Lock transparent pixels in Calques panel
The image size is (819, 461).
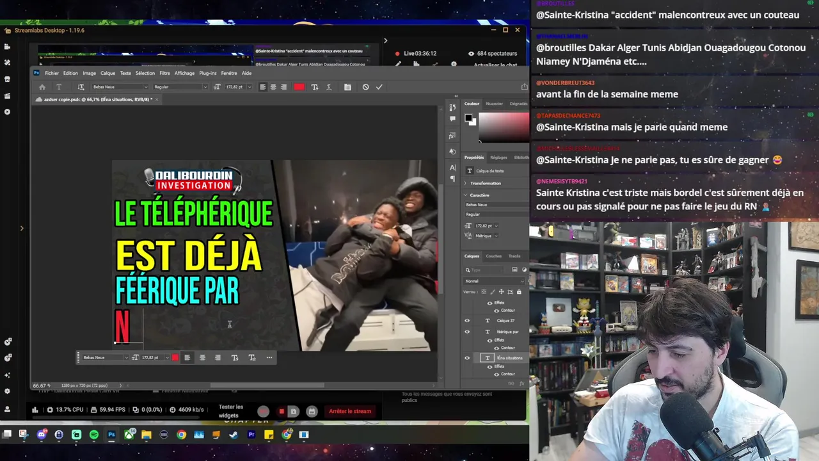[484, 292]
